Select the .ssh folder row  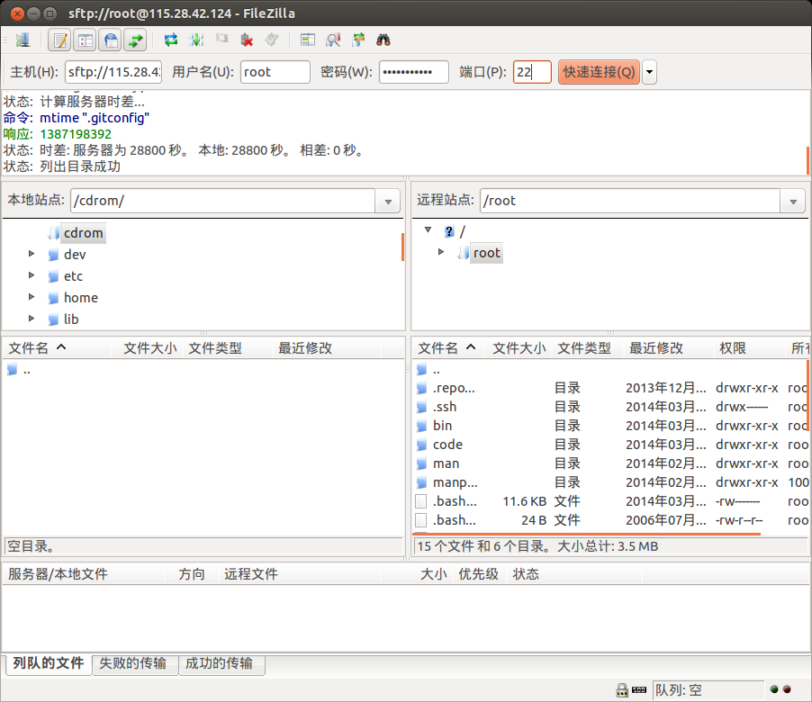(610, 407)
